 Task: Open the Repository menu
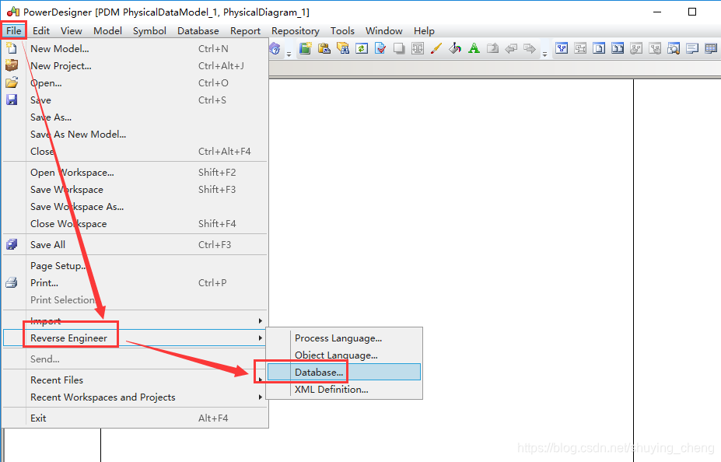[296, 31]
